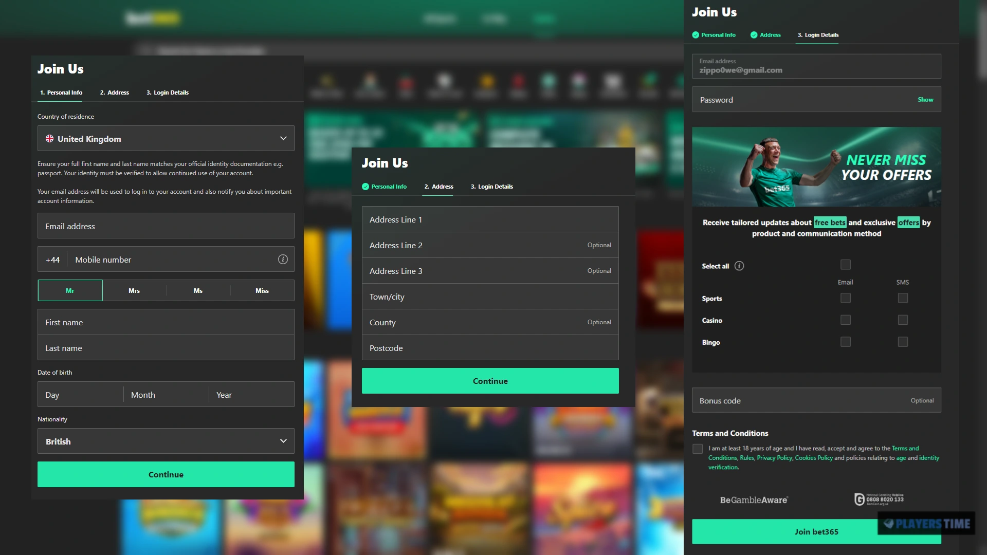Viewport: 987px width, 555px height.
Task: Open the Cookies Policy link
Action: (814, 458)
